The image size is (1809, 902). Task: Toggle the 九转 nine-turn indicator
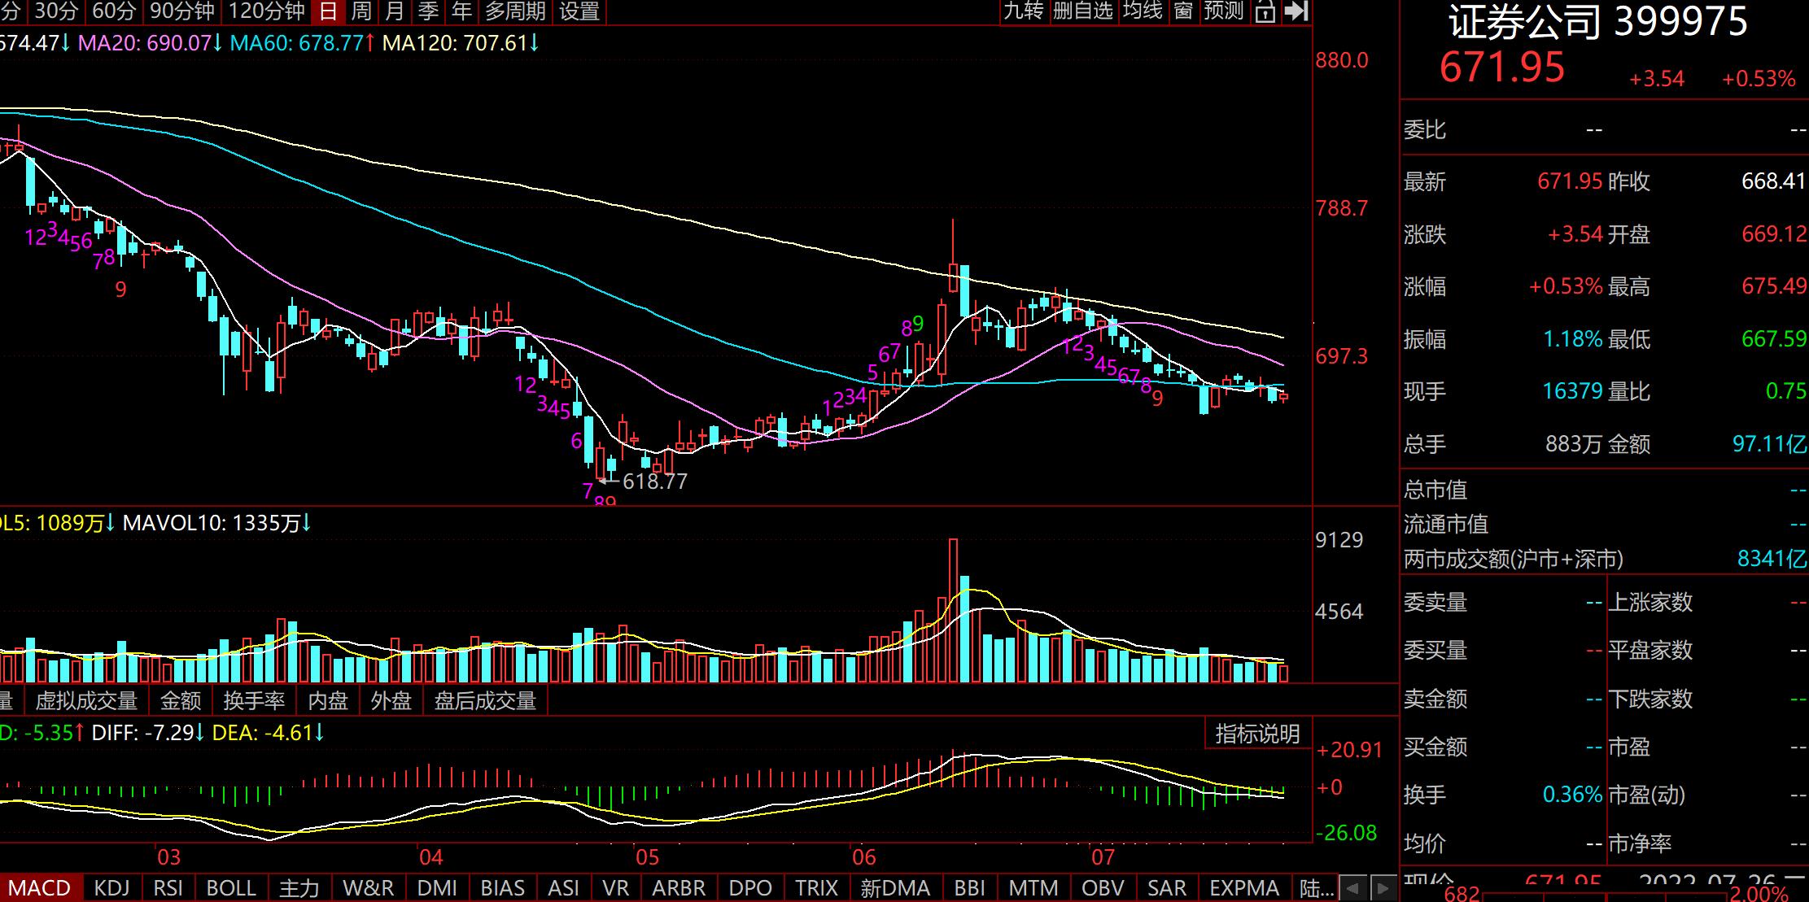tap(1023, 11)
